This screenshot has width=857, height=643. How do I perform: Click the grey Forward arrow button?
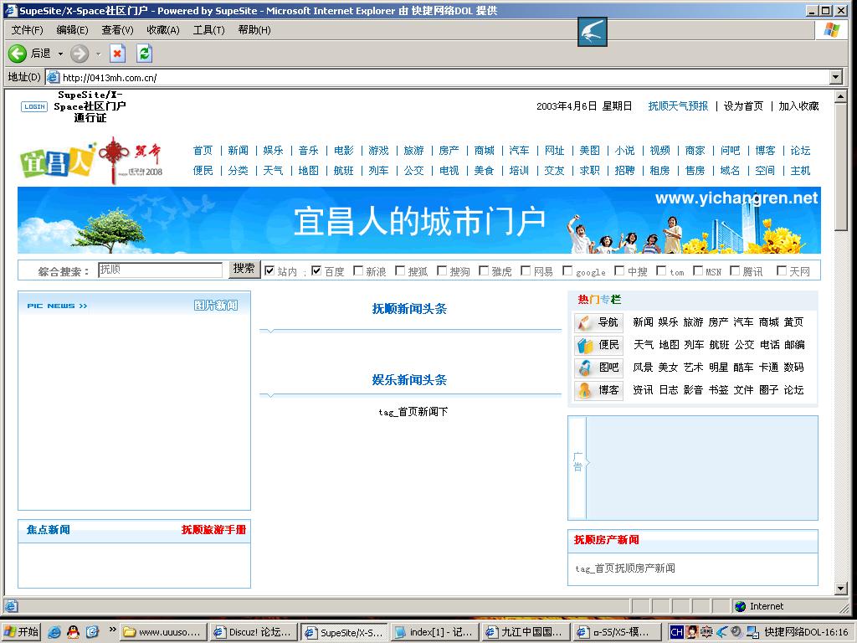click(x=80, y=53)
